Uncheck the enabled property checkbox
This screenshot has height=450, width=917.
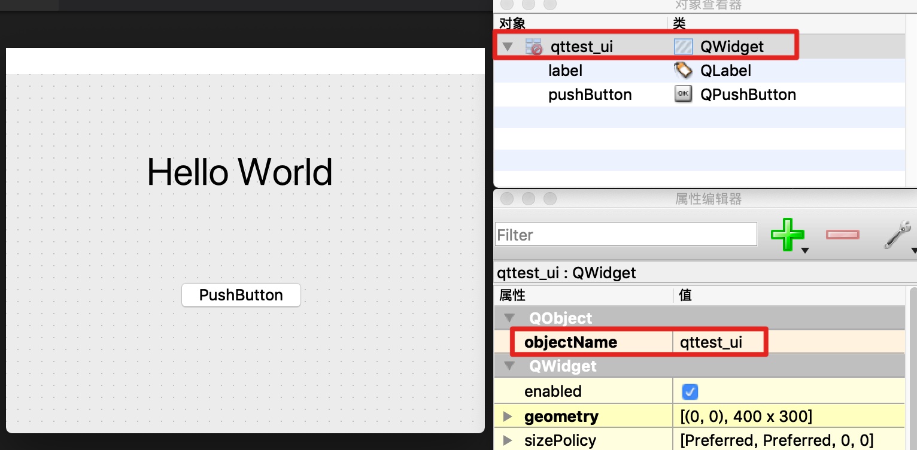pyautogui.click(x=690, y=392)
